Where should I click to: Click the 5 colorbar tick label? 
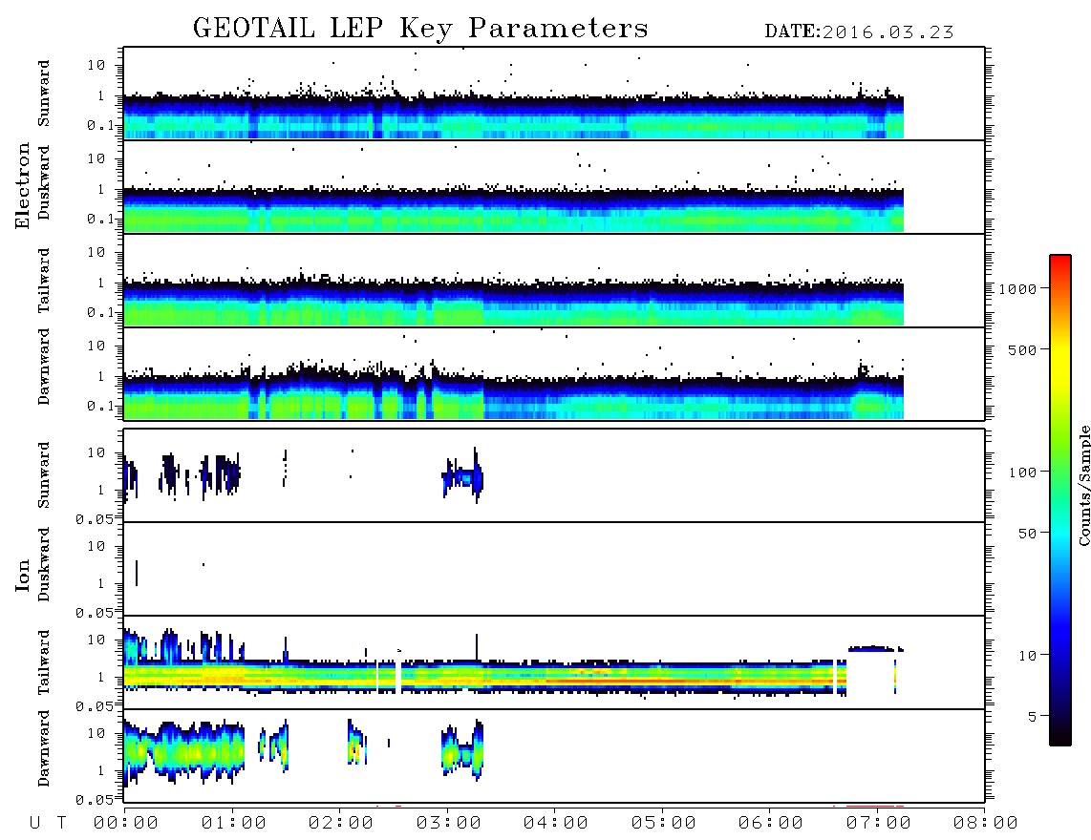coord(1032,717)
